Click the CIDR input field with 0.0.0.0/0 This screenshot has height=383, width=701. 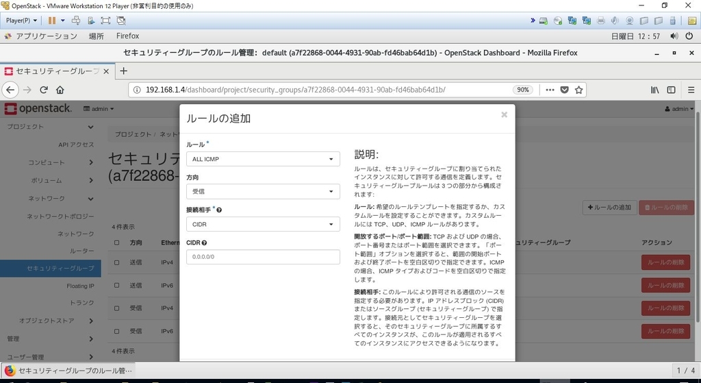[263, 257]
